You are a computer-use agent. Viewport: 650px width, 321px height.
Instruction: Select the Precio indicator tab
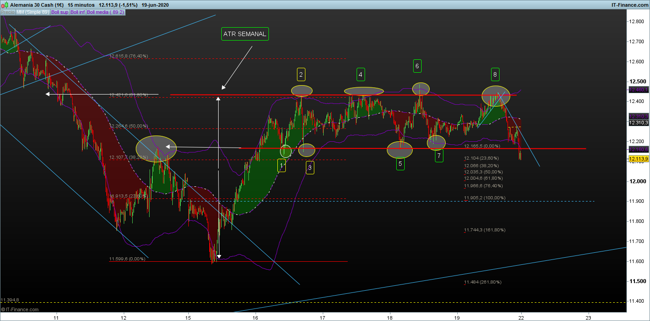click(x=8, y=12)
